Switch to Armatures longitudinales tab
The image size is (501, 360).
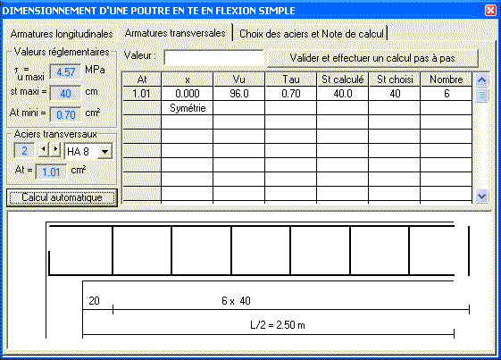coord(62,34)
